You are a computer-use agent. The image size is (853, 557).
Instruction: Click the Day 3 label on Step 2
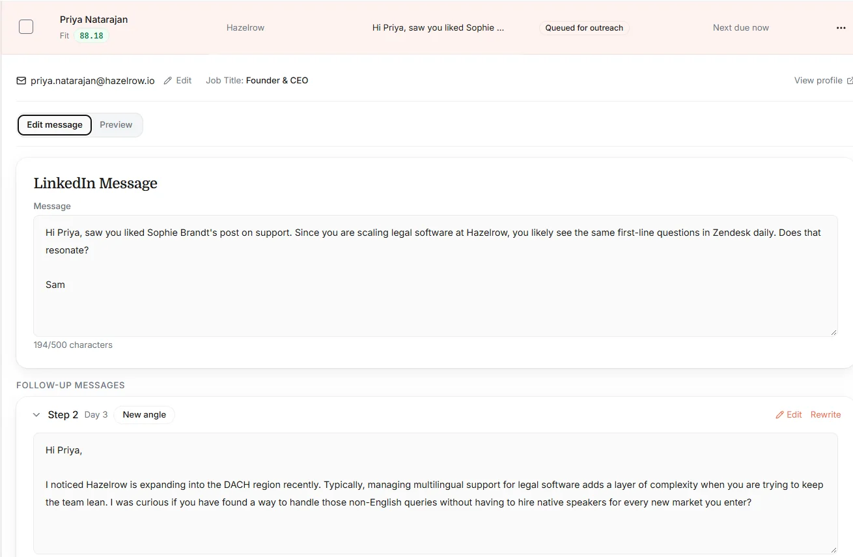96,415
